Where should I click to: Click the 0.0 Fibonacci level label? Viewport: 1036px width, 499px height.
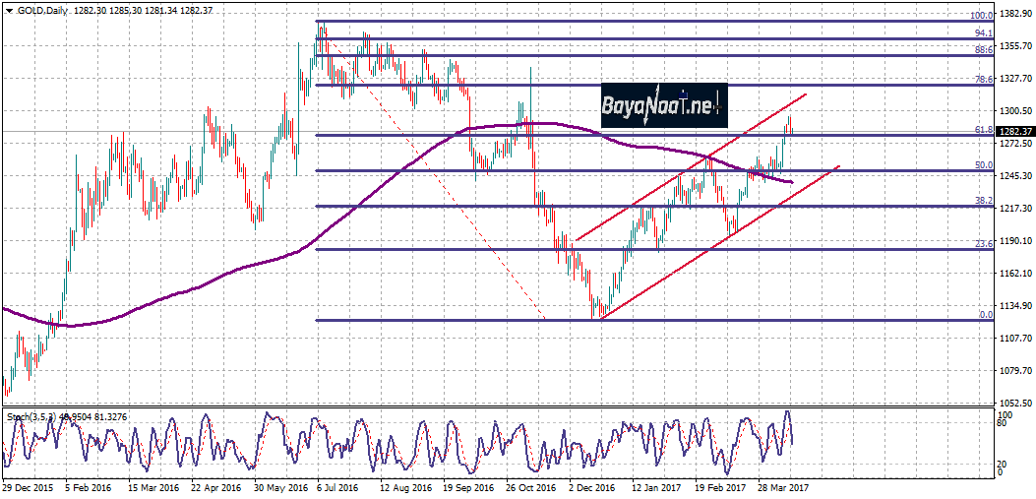point(985,315)
